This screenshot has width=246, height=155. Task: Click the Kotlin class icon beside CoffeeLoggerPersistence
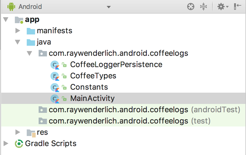55,65
